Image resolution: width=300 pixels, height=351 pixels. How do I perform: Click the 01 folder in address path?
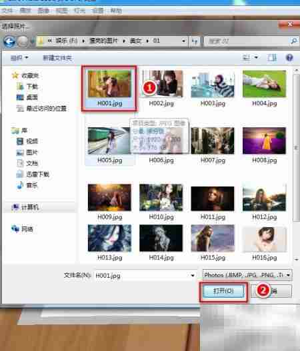(157, 41)
